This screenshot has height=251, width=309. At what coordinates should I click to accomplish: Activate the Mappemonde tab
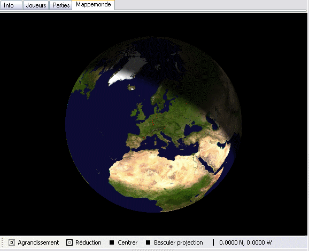[94, 5]
